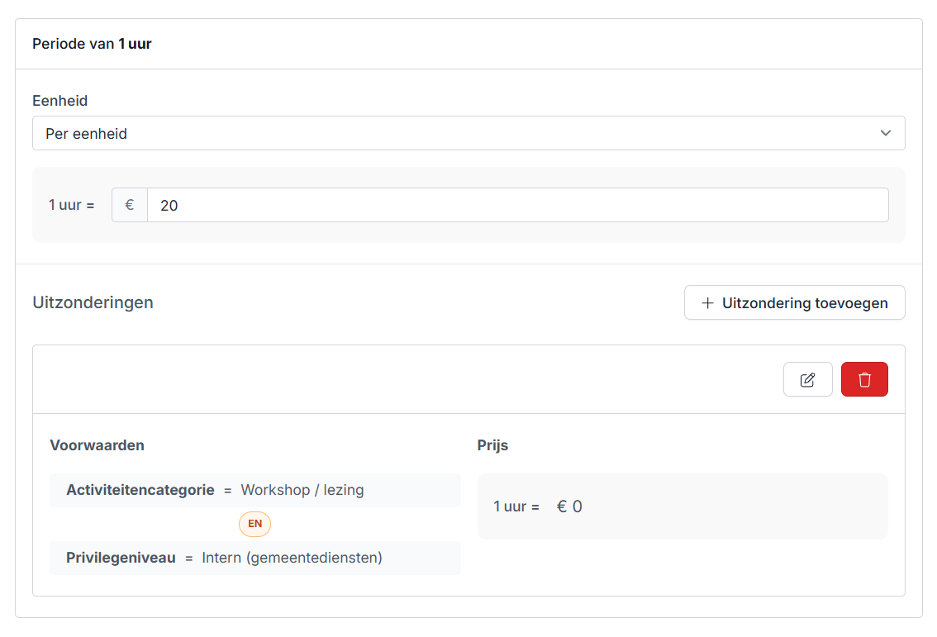Click the euro sign prefix of the price field

(130, 205)
